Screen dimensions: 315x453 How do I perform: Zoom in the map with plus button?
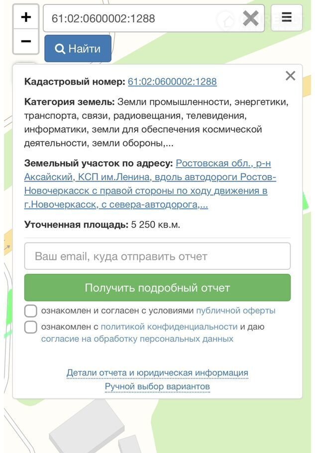pyautogui.click(x=26, y=17)
